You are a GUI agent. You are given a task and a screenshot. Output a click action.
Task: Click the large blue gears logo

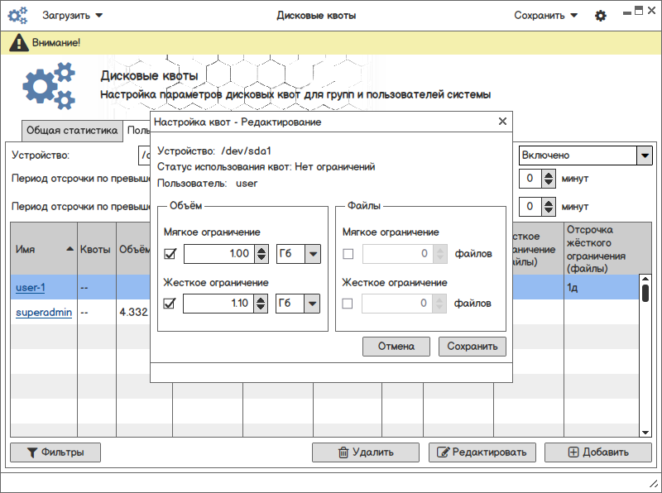click(49, 86)
